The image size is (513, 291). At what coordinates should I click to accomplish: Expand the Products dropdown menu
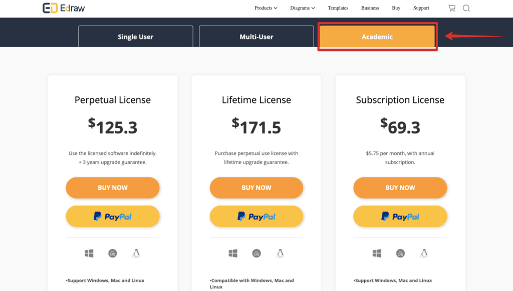click(266, 8)
